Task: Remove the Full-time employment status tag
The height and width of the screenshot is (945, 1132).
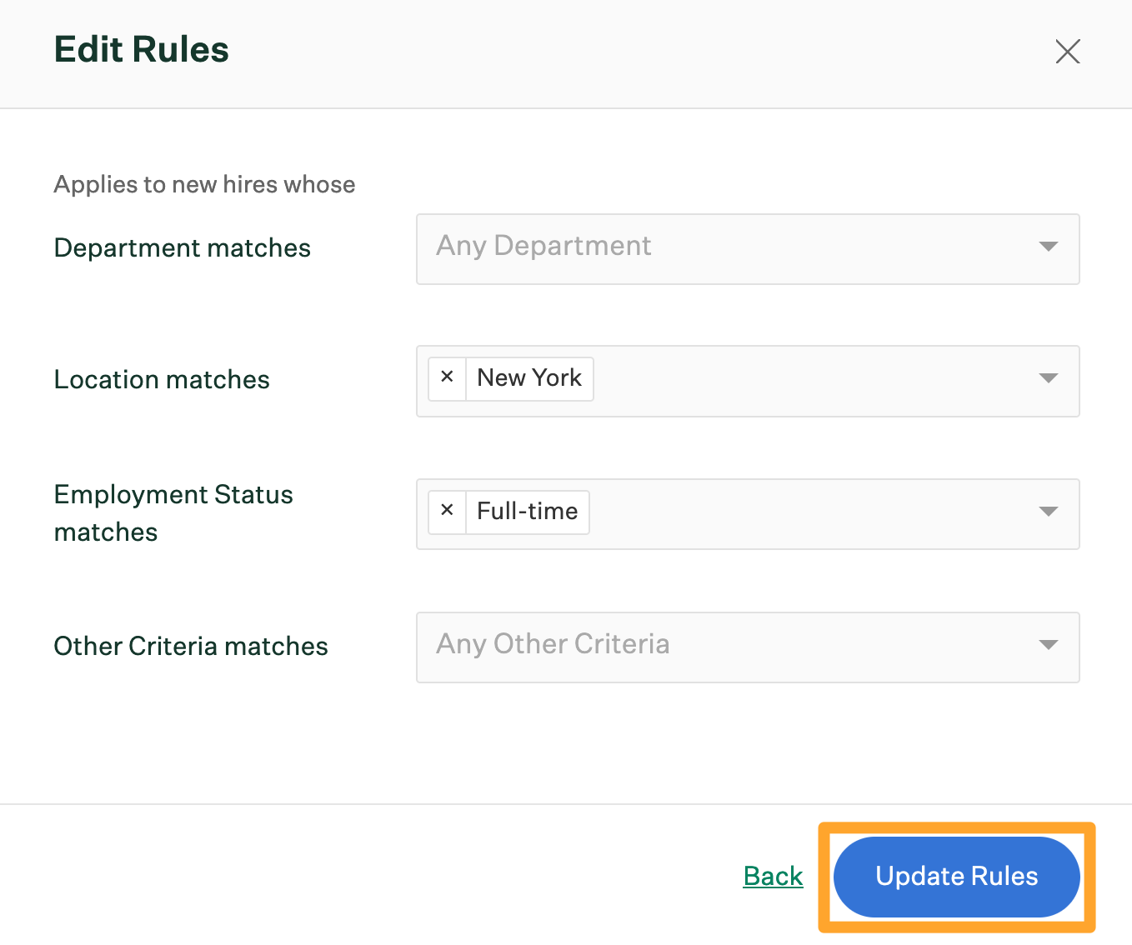Action: point(447,512)
